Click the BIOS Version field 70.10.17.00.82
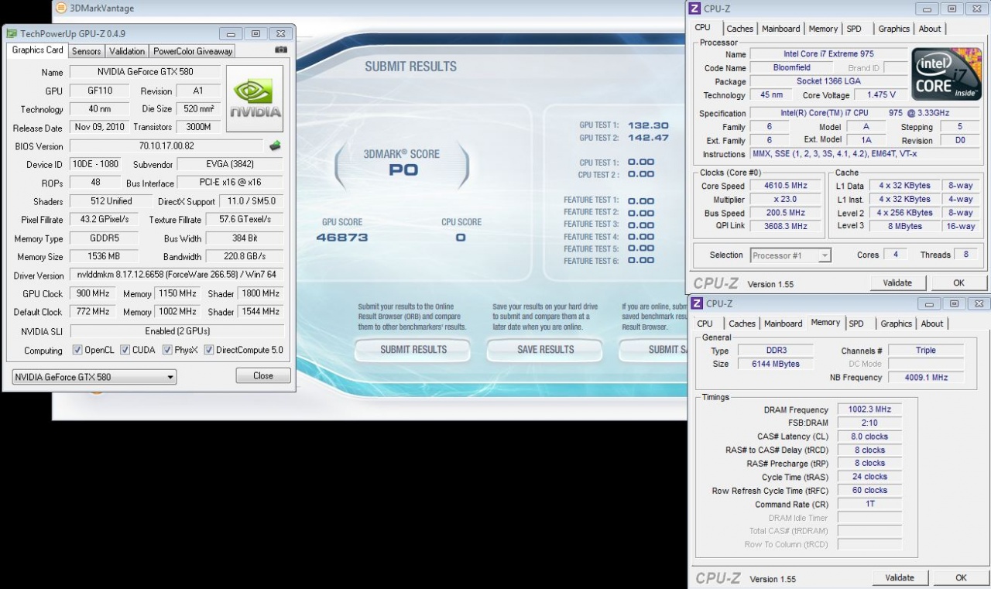This screenshot has height=589, width=991. point(166,146)
